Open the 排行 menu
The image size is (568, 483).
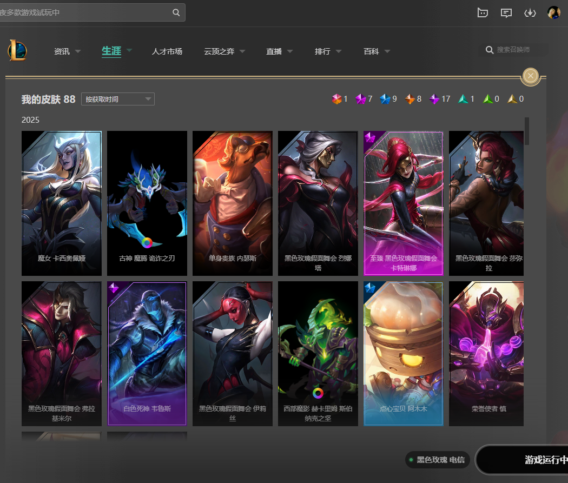[322, 51]
